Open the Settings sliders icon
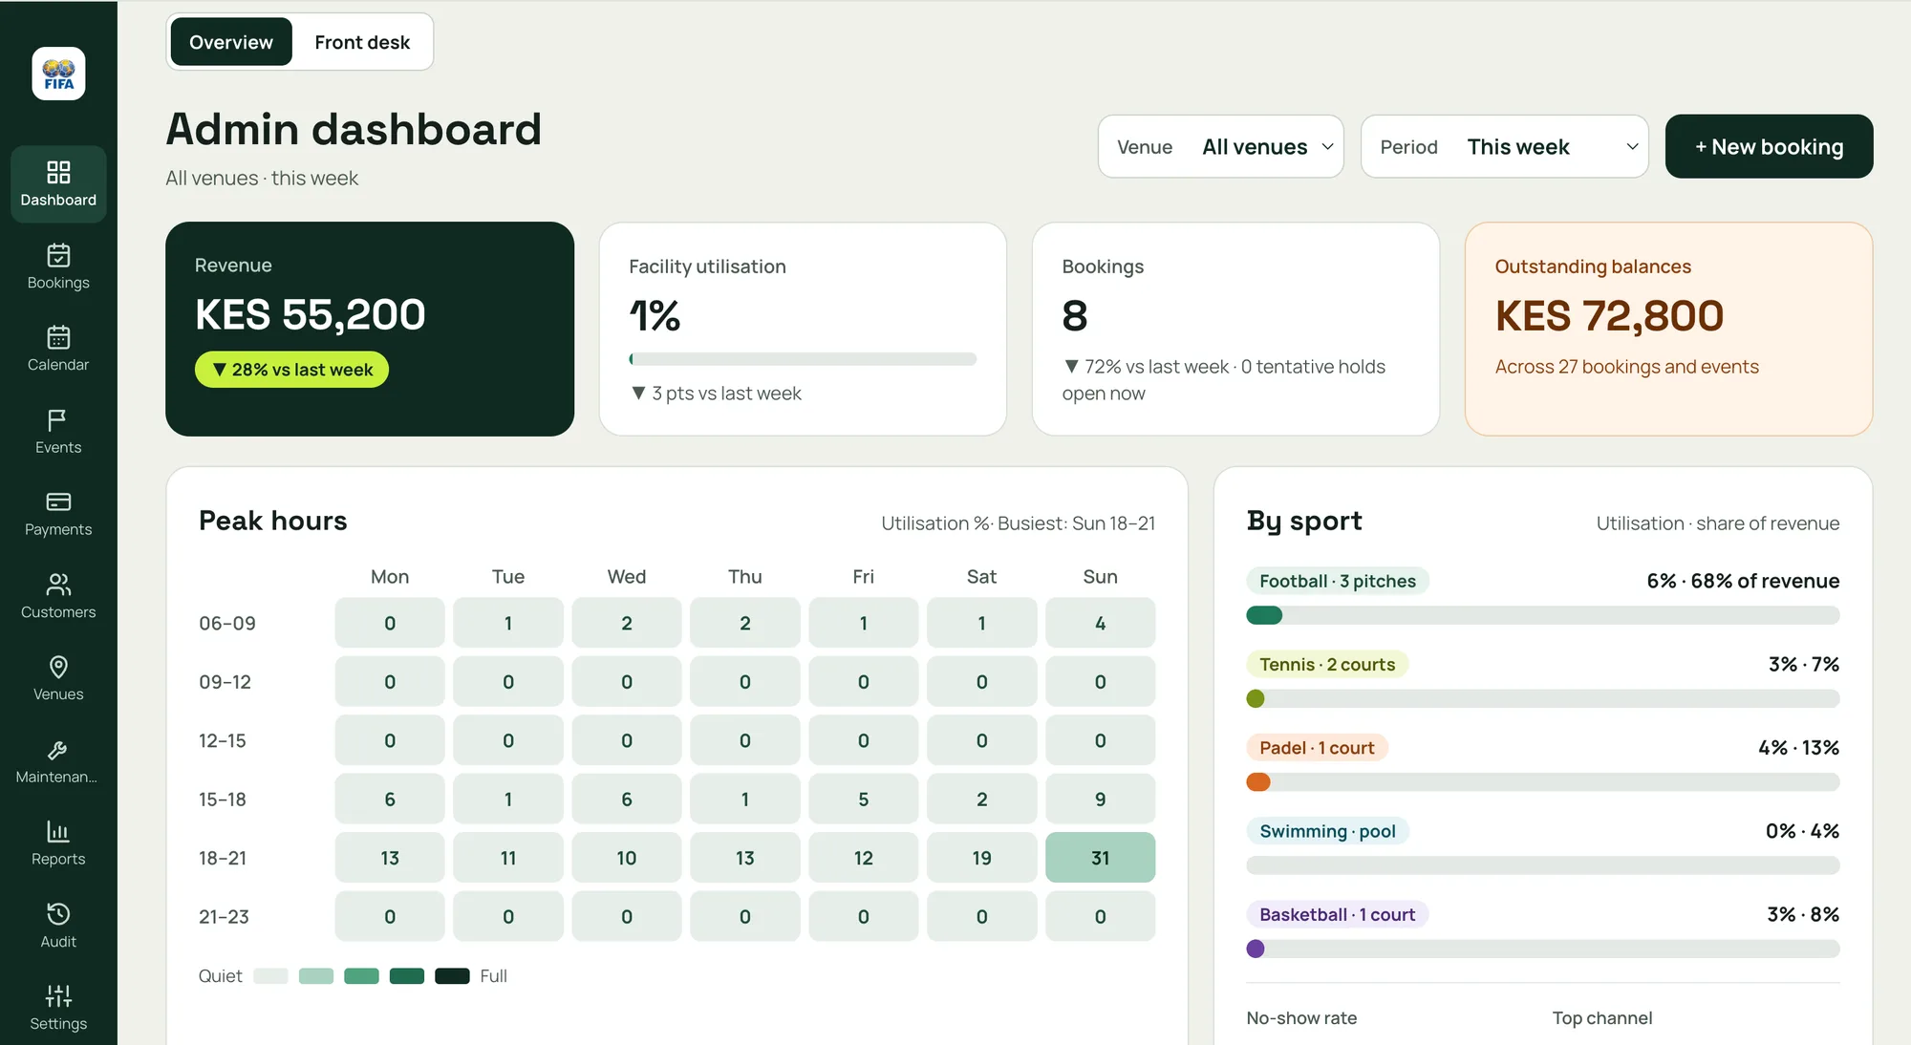1911x1045 pixels. (58, 996)
